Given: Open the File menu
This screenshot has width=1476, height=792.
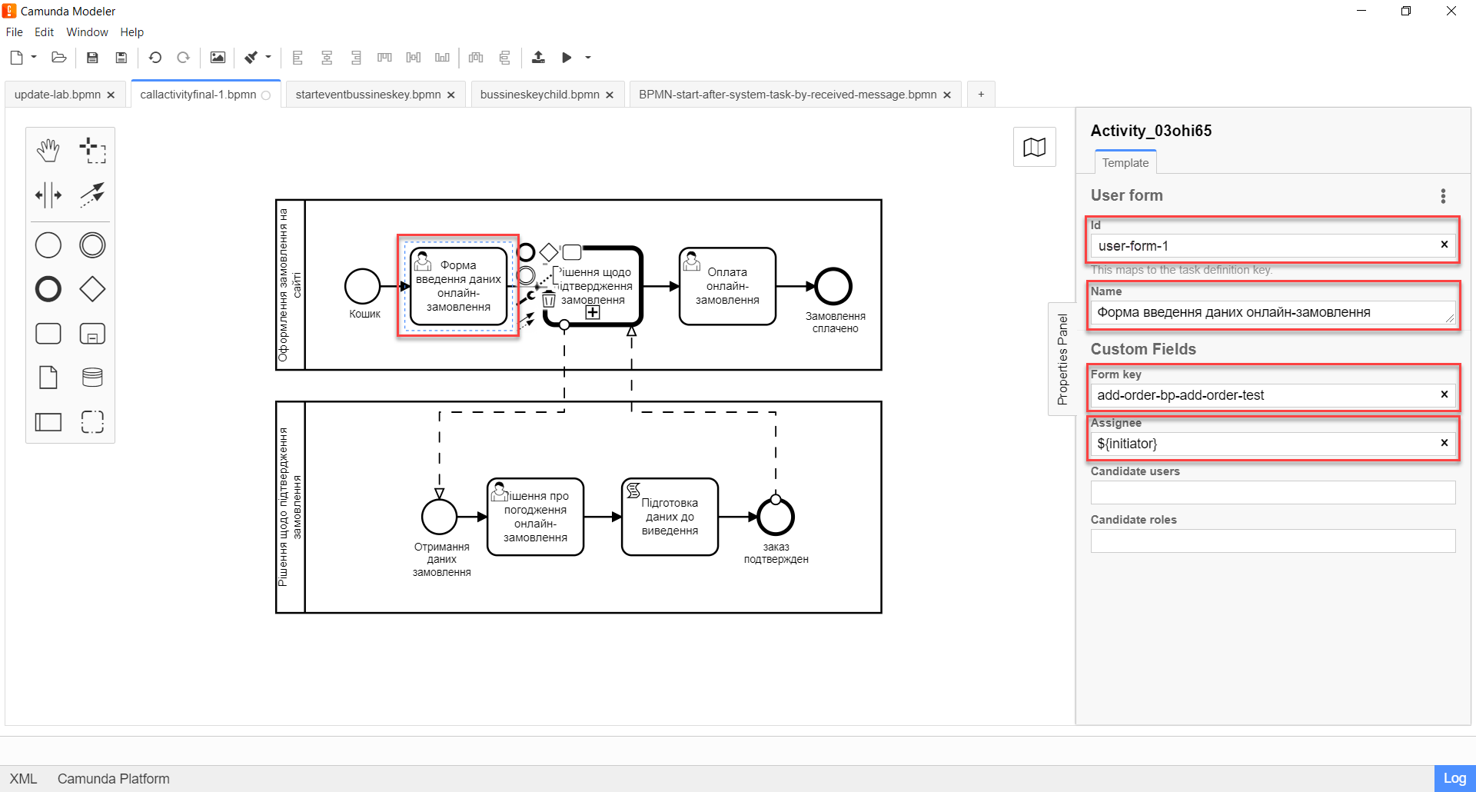Looking at the screenshot, I should pos(15,32).
